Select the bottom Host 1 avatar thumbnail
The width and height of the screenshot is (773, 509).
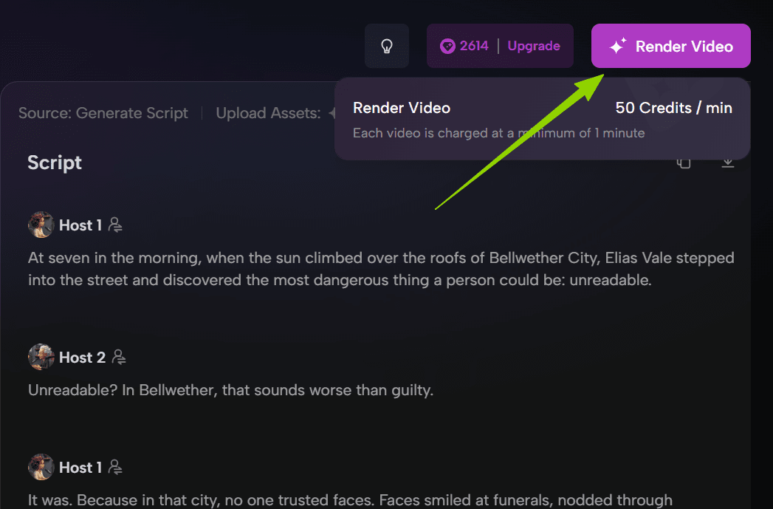[41, 467]
